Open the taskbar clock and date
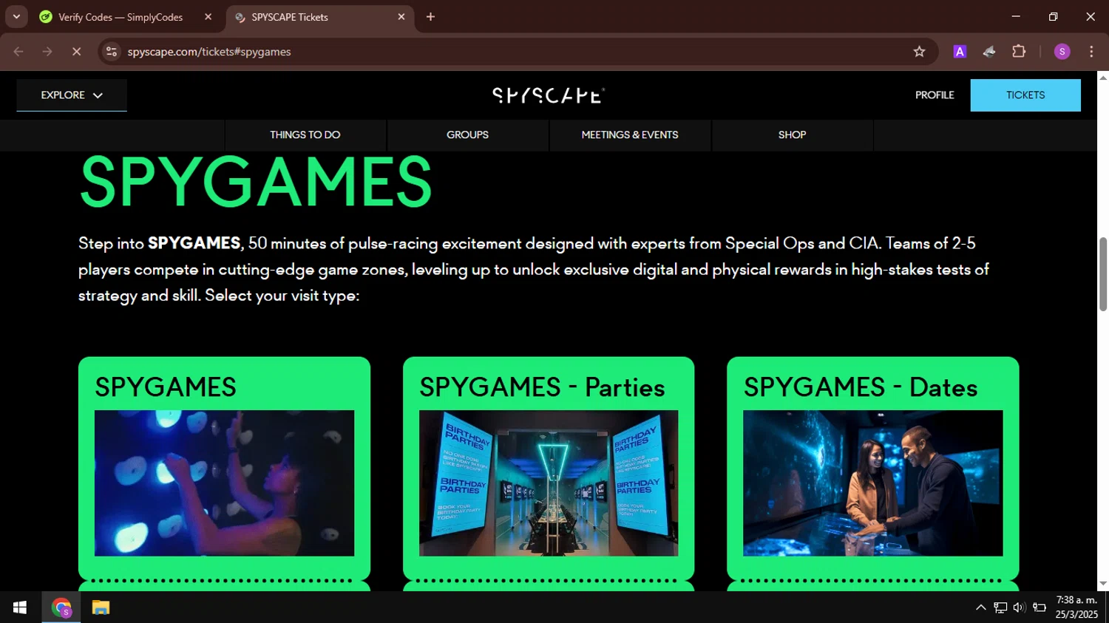 pos(1076,607)
